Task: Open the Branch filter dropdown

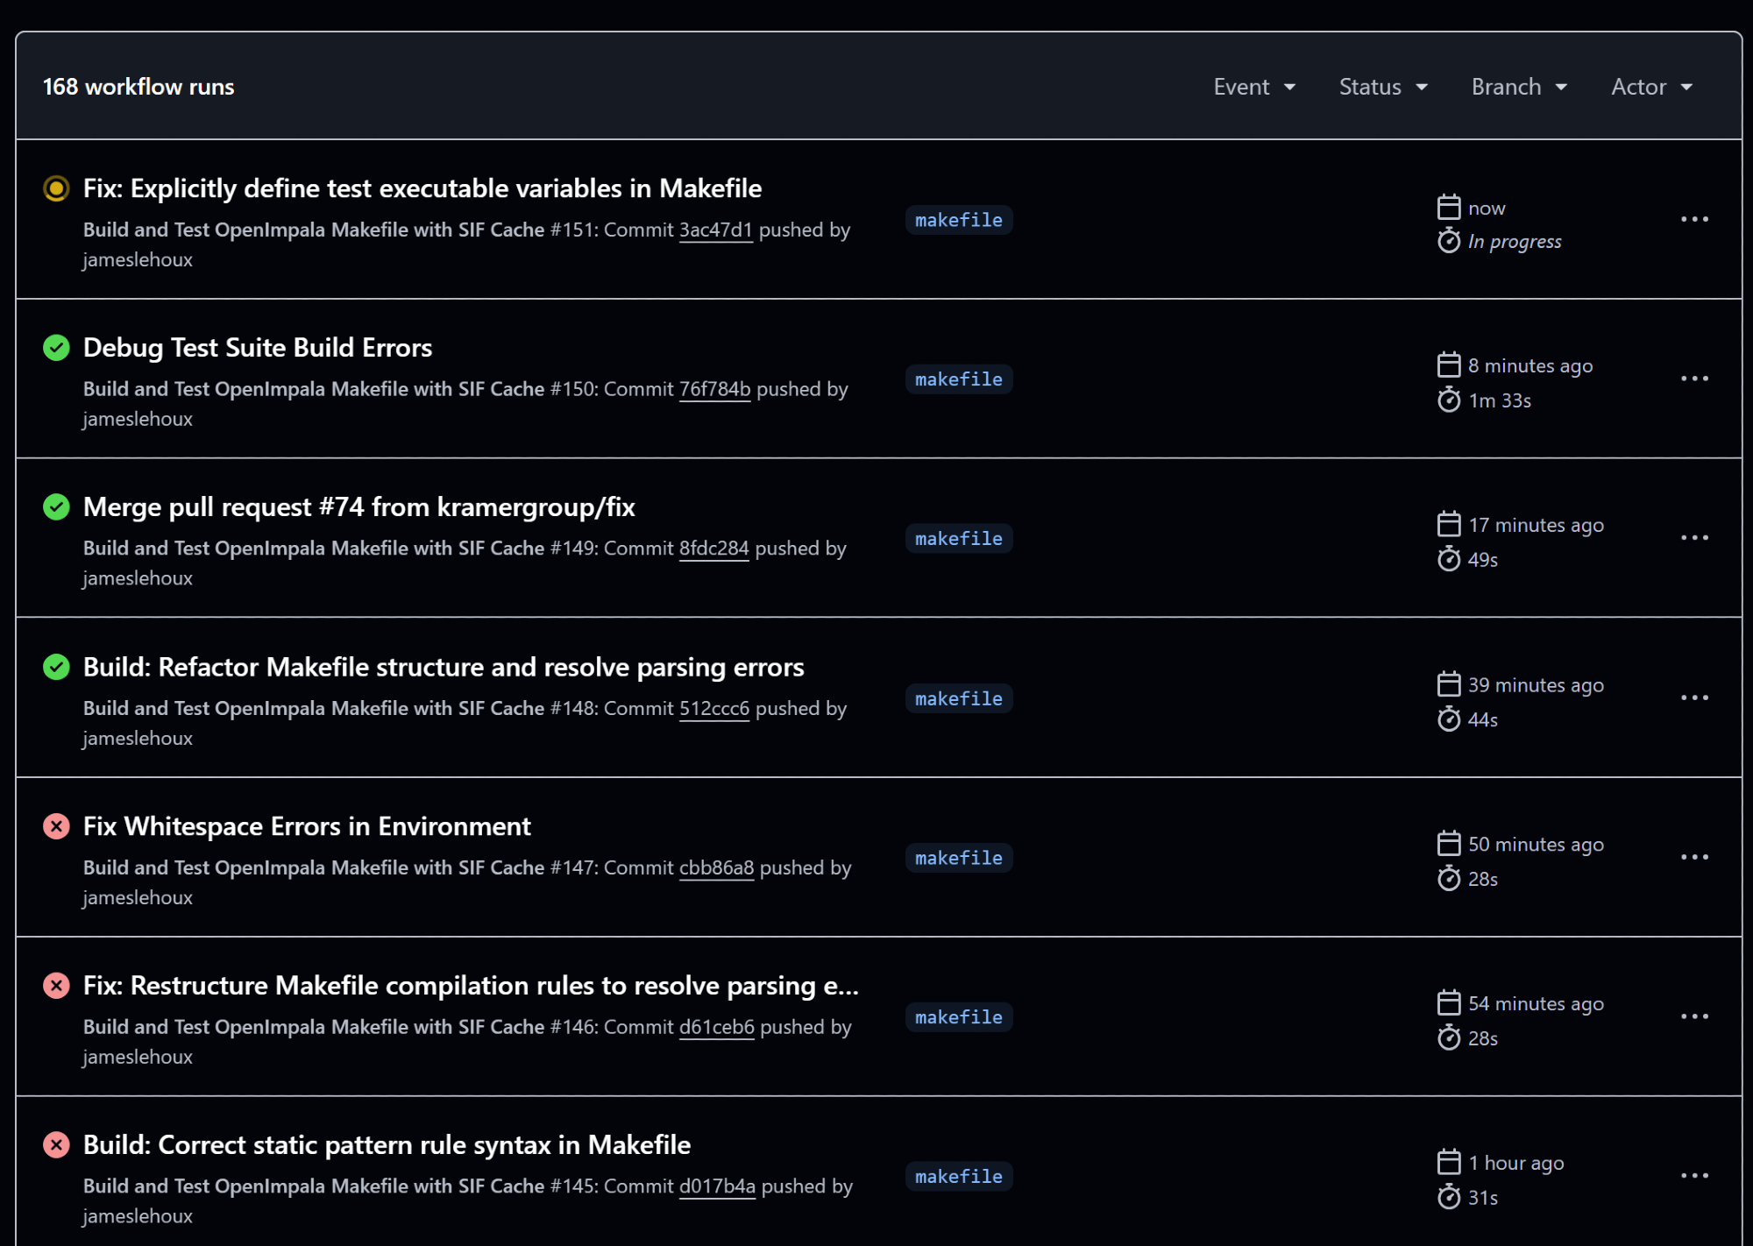Action: coord(1518,87)
